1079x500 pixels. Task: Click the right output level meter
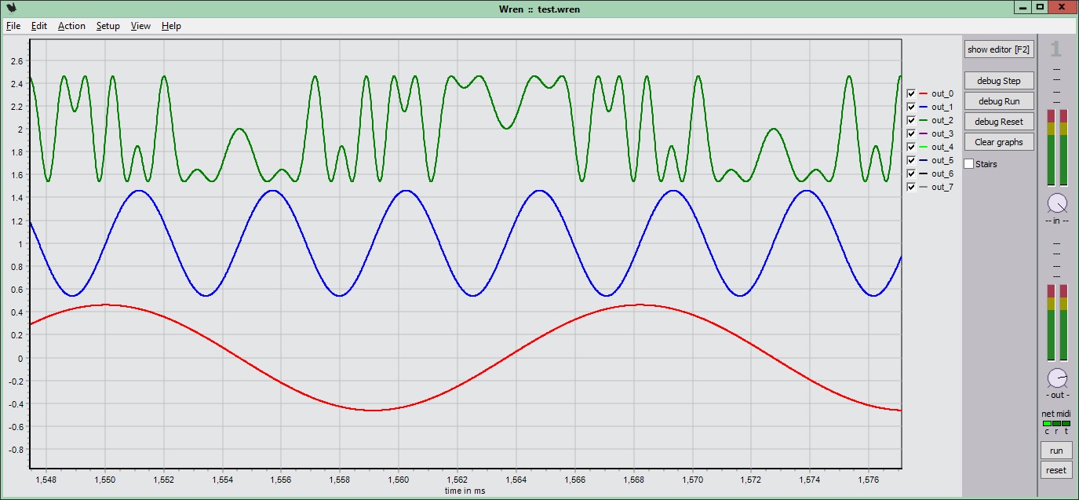click(1063, 322)
